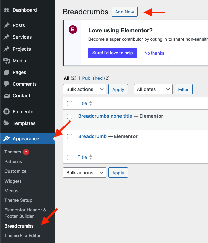Open the bottom Bulk actions dropdown
The width and height of the screenshot is (208, 243).
pos(85,173)
